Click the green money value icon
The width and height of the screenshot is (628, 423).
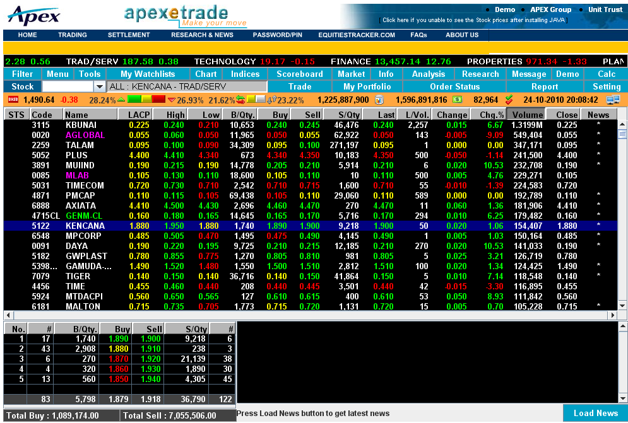457,100
